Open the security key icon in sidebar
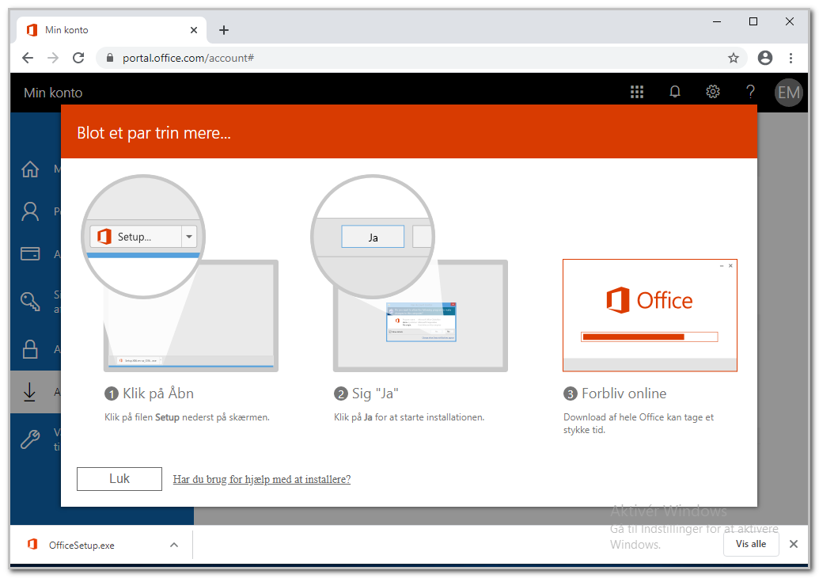Viewport: 819px width, 578px height. [30, 302]
